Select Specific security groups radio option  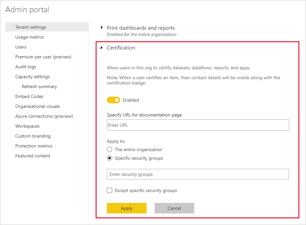pyautogui.click(x=109, y=158)
